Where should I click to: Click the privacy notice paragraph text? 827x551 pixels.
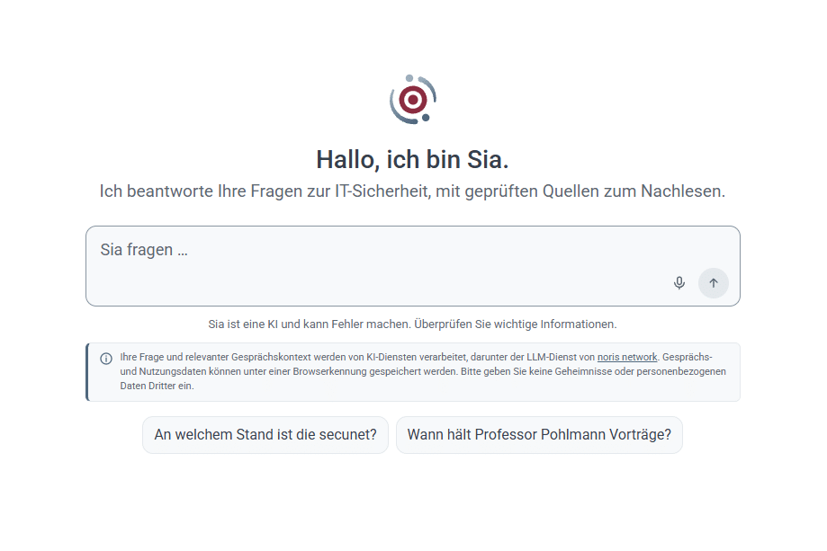tap(423, 371)
